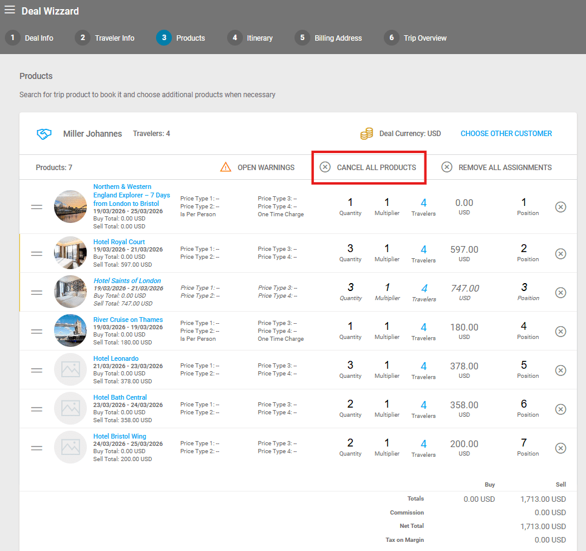This screenshot has height=551, width=586.
Task: Open the hamburger menu next to Deal Wizzard
Action: (10, 10)
